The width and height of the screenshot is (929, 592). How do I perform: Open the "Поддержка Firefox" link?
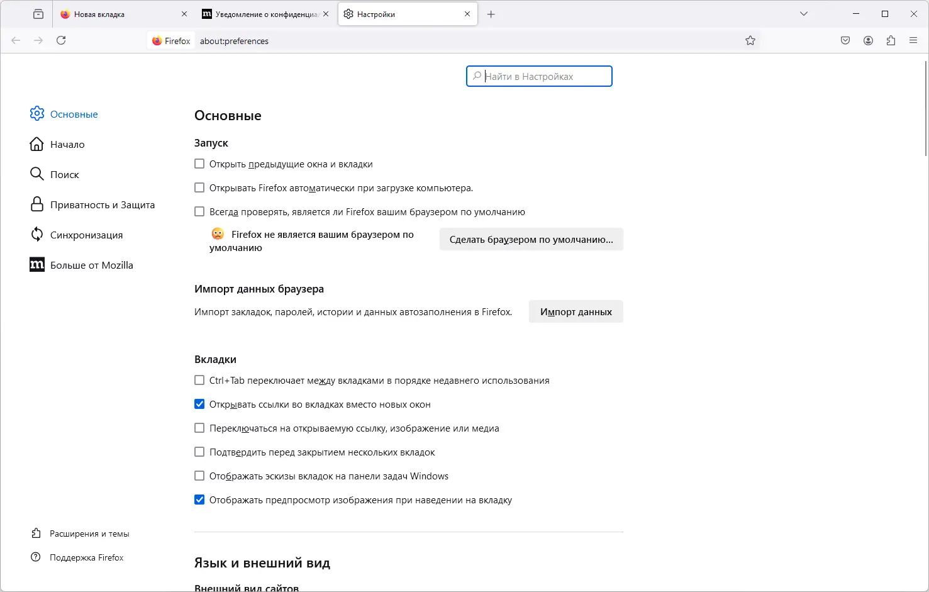tap(86, 558)
